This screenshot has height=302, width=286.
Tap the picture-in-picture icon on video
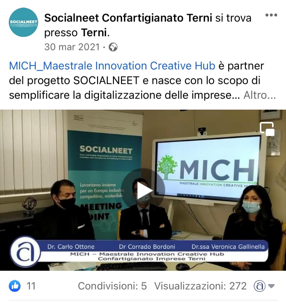[267, 129]
